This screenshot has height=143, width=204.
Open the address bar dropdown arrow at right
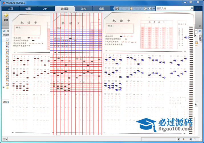(196, 31)
